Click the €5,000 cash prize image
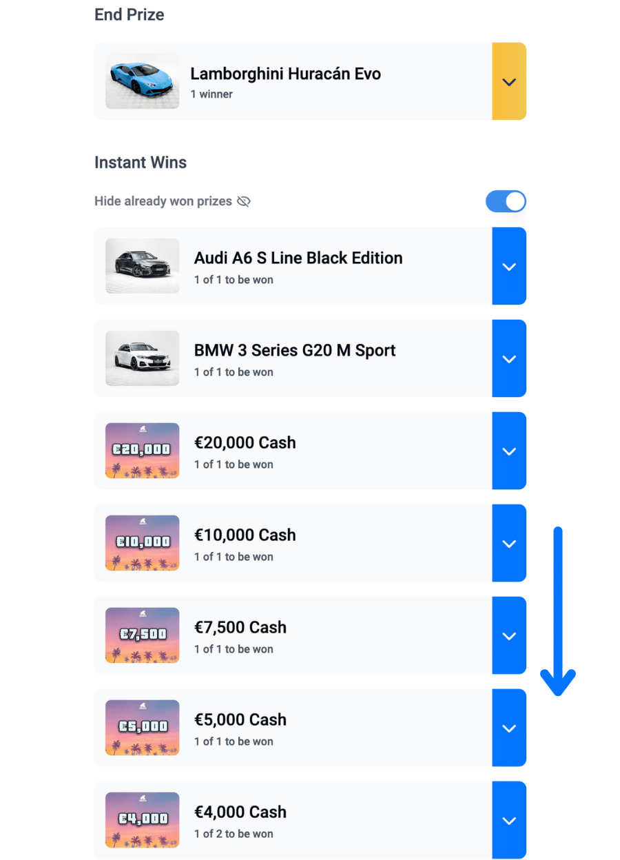 click(142, 728)
